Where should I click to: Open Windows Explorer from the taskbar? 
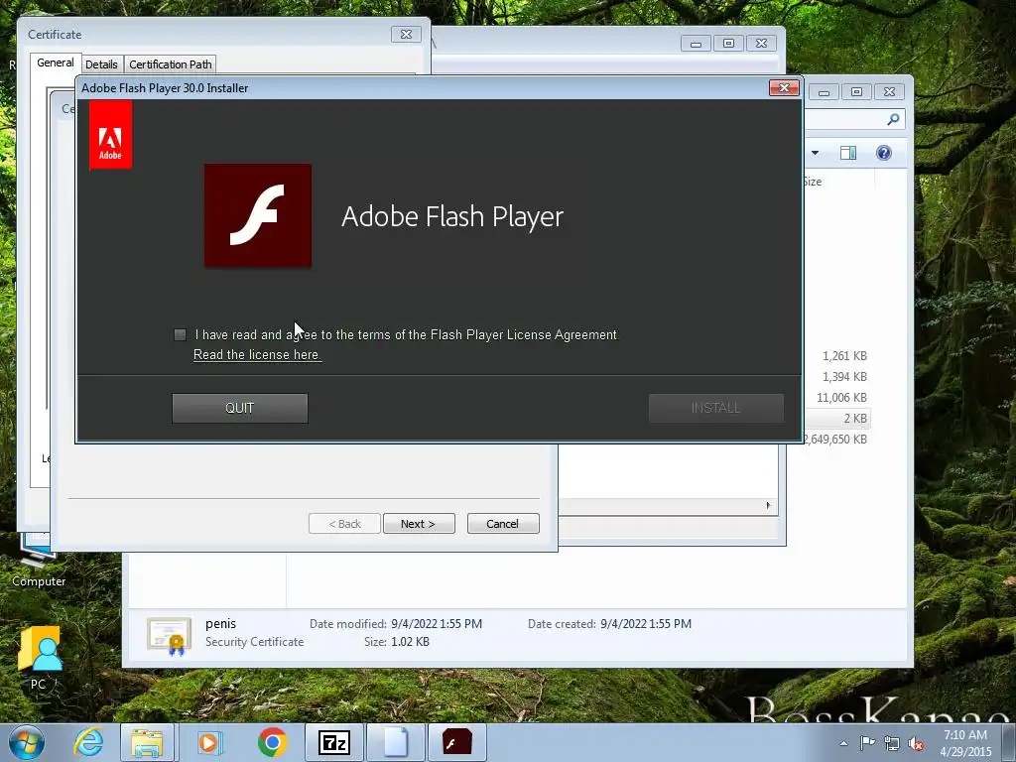coord(147,742)
